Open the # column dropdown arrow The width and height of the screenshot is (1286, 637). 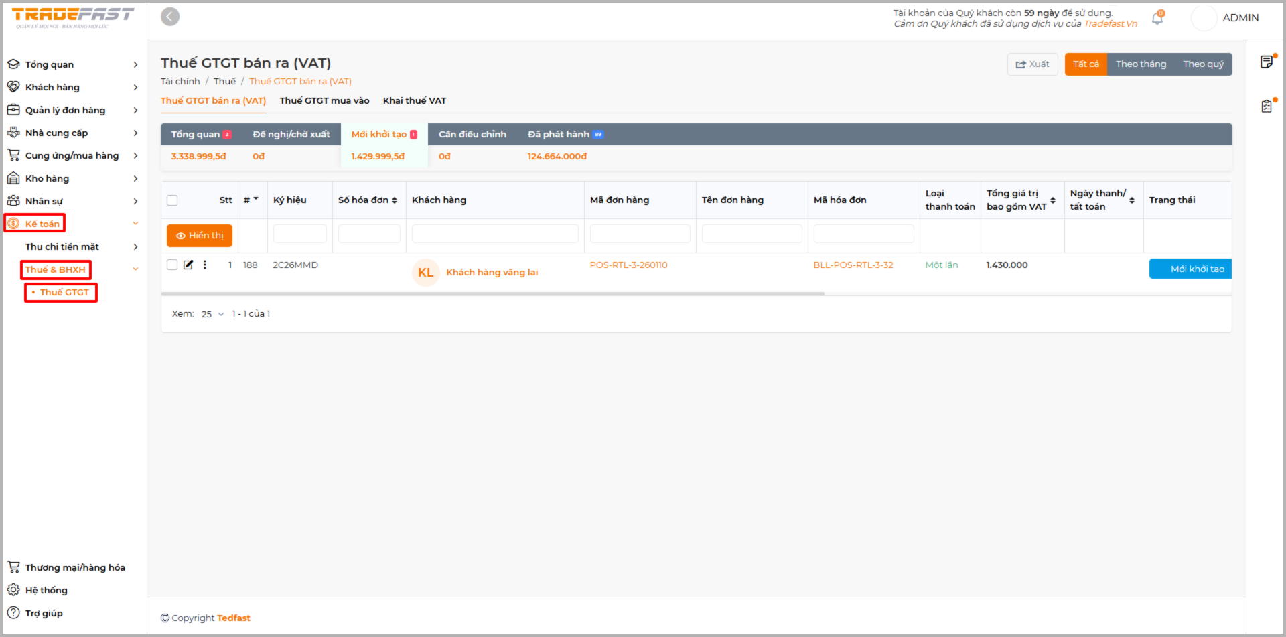coord(255,199)
